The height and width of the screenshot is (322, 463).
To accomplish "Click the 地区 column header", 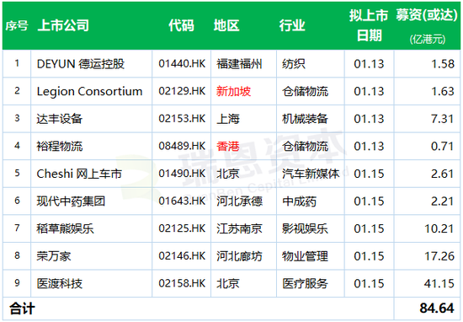I will tap(226, 25).
